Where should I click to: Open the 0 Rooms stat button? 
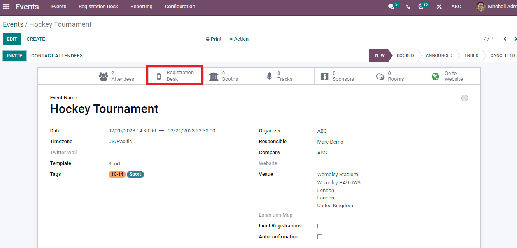click(x=397, y=76)
